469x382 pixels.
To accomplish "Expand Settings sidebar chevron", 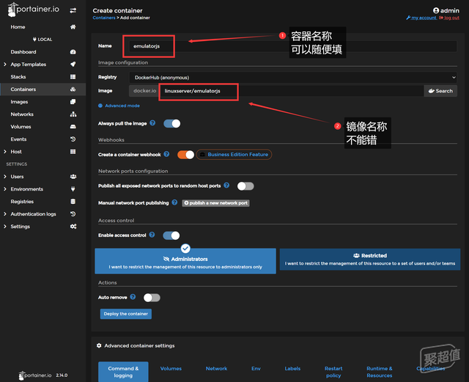I will (5, 227).
